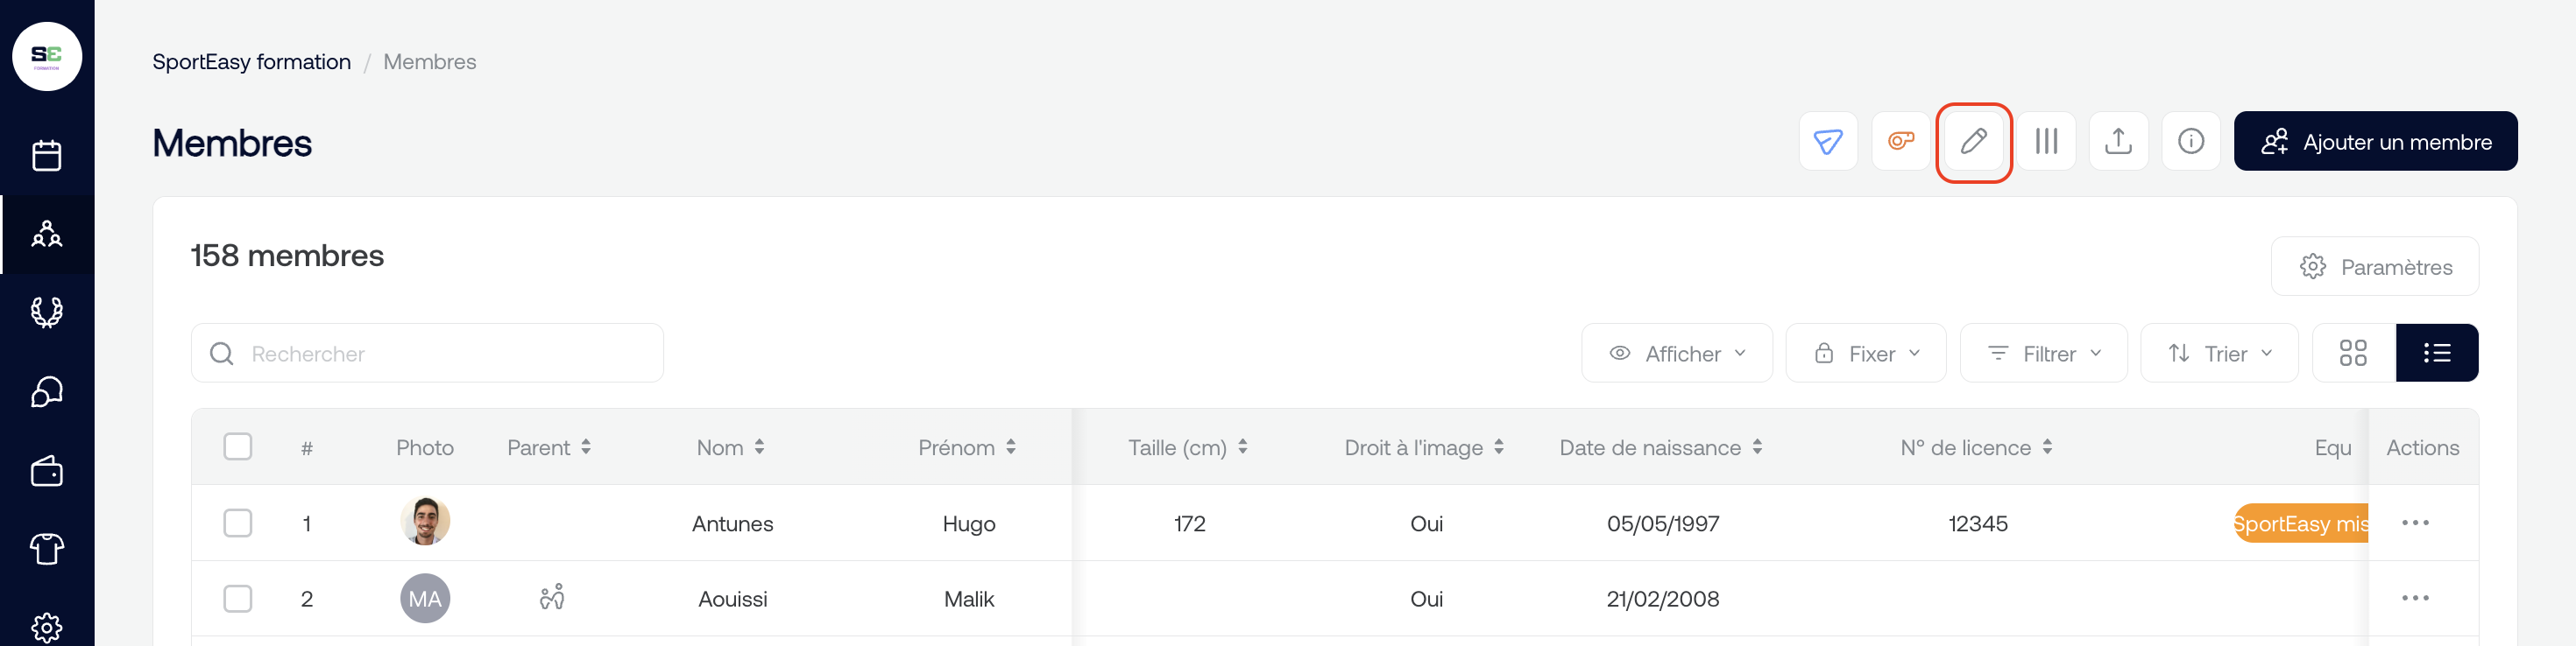The width and height of the screenshot is (2576, 646).
Task: Click the pencil edit icon
Action: click(1973, 142)
